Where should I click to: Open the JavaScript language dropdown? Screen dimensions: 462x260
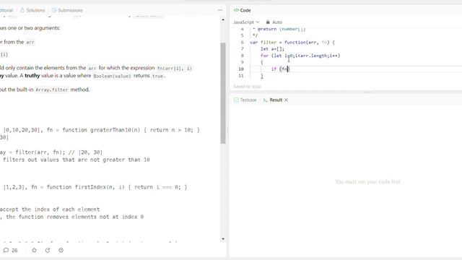click(x=246, y=22)
